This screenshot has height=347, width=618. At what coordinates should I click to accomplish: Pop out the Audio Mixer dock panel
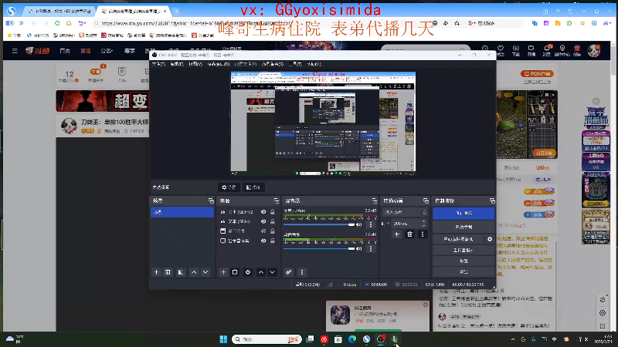pos(374,200)
